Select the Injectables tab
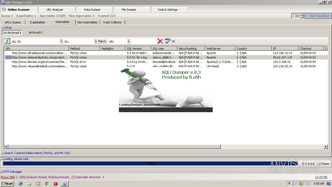Image resolution: width=332 pixels, height=187 pixels. tap(63, 22)
